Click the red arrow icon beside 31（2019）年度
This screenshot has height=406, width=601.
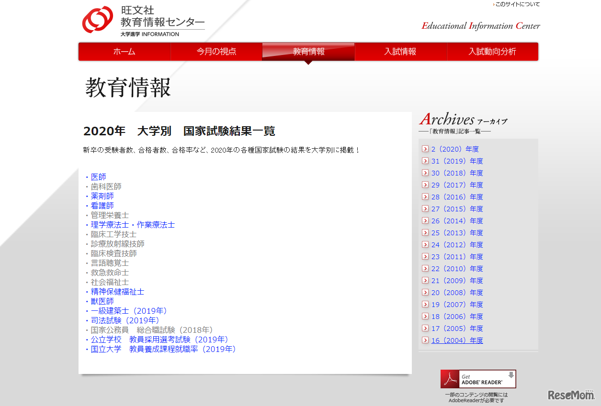click(425, 161)
